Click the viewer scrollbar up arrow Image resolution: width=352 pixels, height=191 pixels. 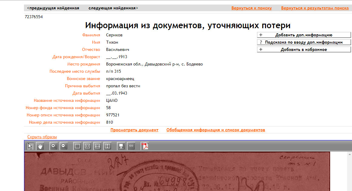pos(350,154)
